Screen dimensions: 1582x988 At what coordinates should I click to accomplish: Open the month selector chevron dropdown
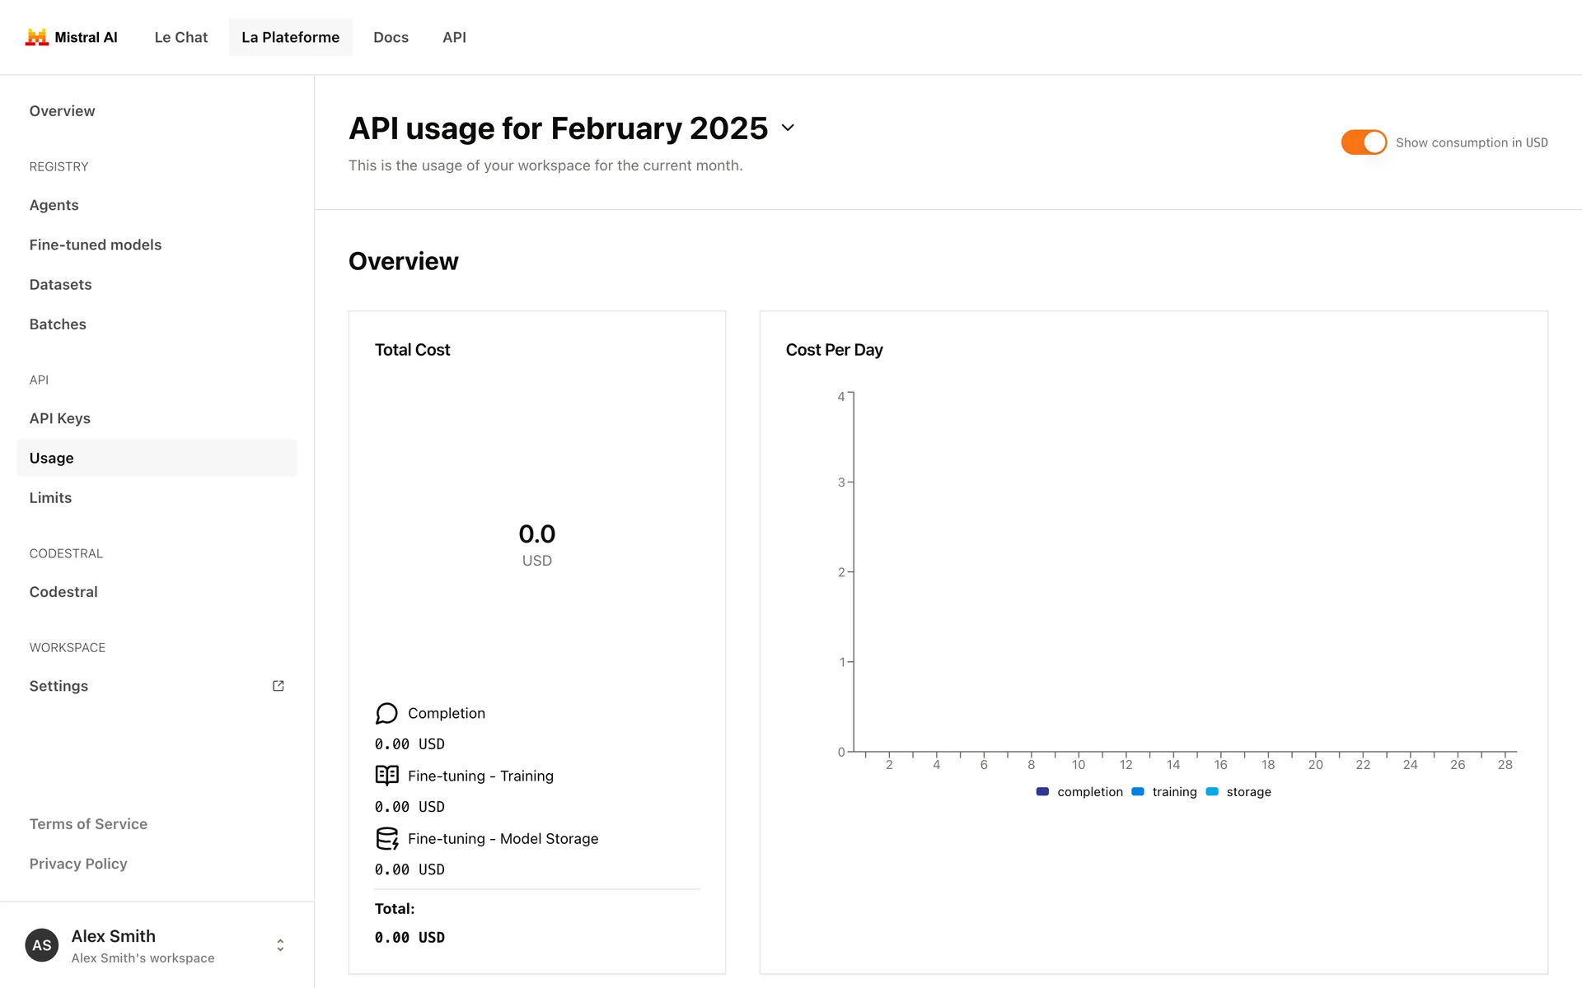(x=788, y=128)
